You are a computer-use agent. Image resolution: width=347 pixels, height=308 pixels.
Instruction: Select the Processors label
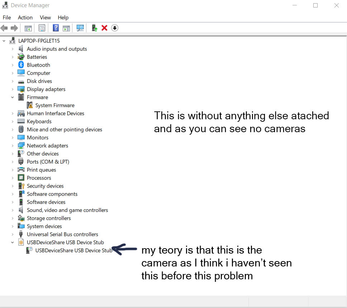(x=39, y=178)
